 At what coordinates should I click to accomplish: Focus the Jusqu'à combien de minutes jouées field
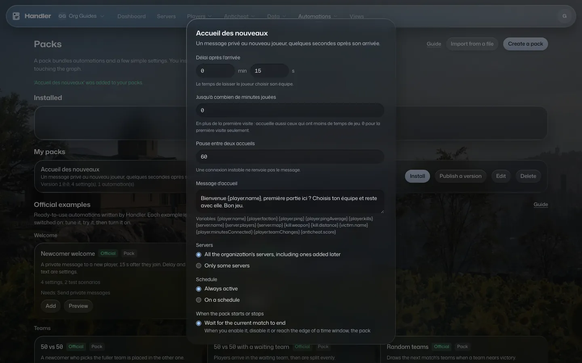click(290, 111)
